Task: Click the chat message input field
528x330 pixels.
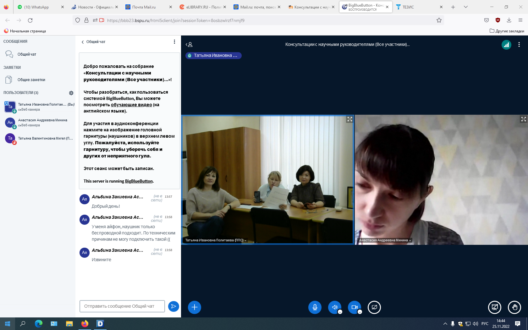Action: (122, 306)
